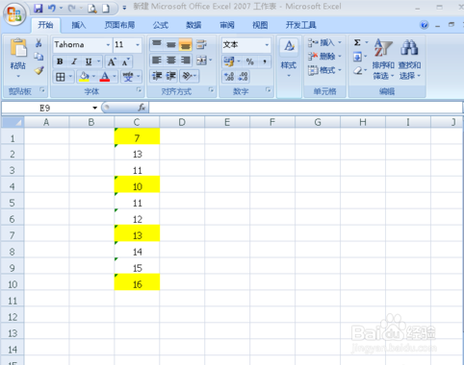
Task: Open the borders dropdown arrow
Action: (70, 77)
